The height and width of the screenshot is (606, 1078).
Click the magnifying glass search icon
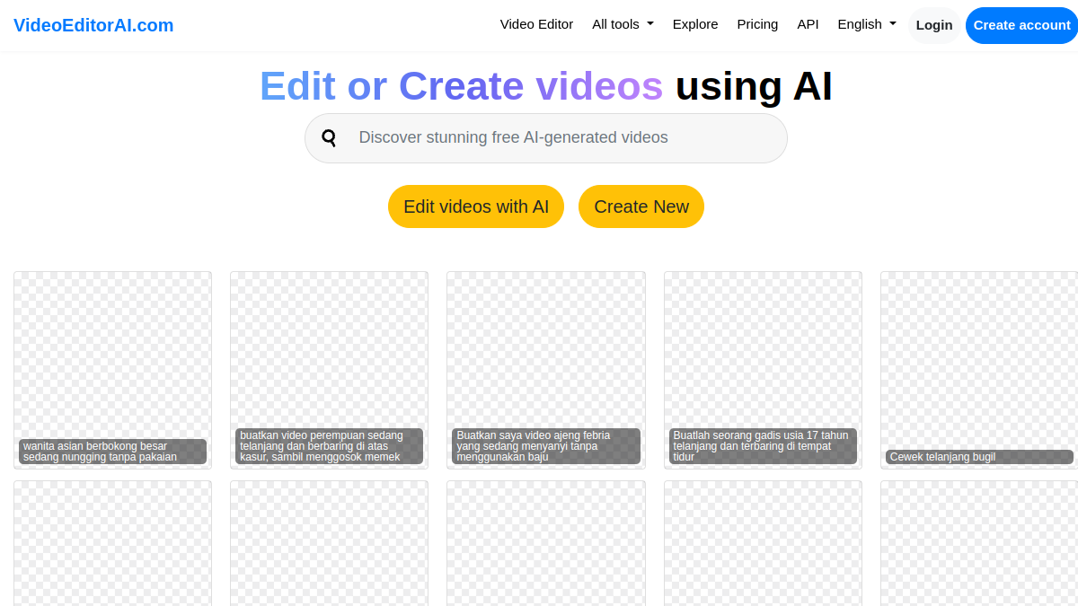(330, 138)
